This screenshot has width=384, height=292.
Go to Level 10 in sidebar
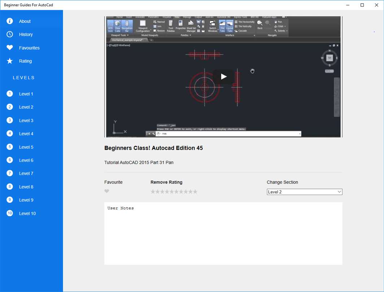click(27, 213)
